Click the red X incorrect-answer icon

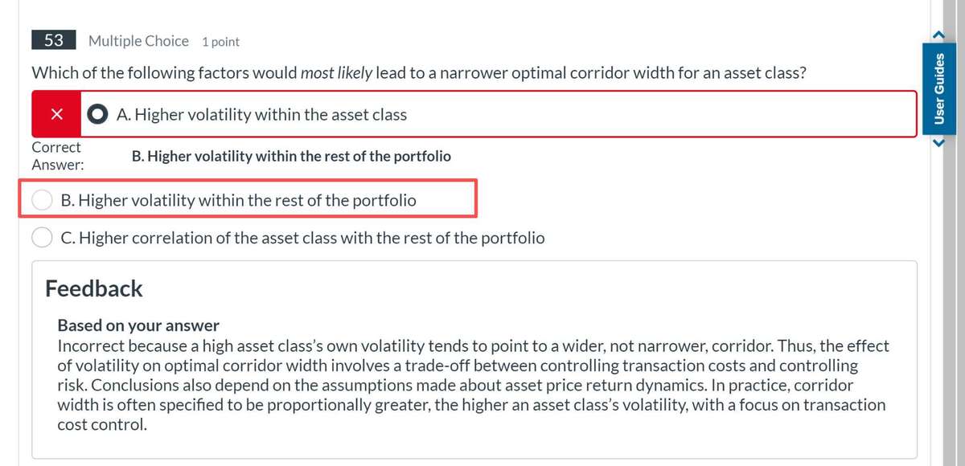(56, 114)
